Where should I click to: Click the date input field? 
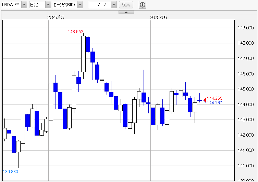pyautogui.click(x=100, y=4)
